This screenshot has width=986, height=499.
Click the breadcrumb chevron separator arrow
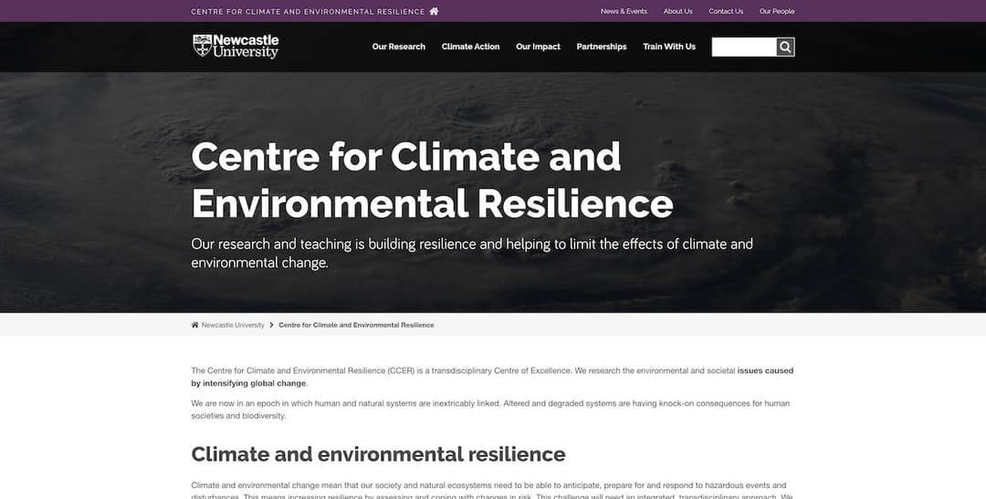click(271, 325)
